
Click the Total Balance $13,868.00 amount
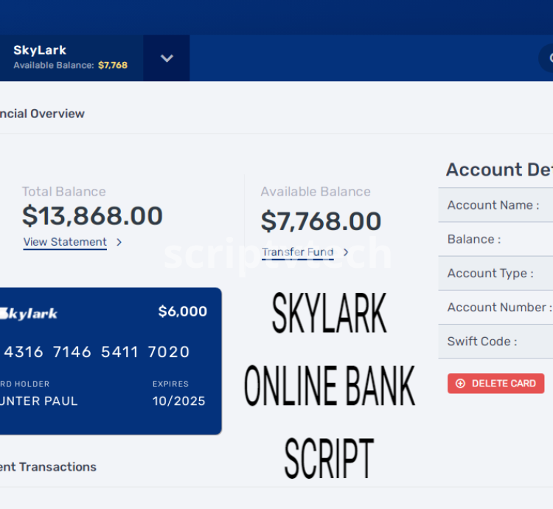pyautogui.click(x=92, y=216)
